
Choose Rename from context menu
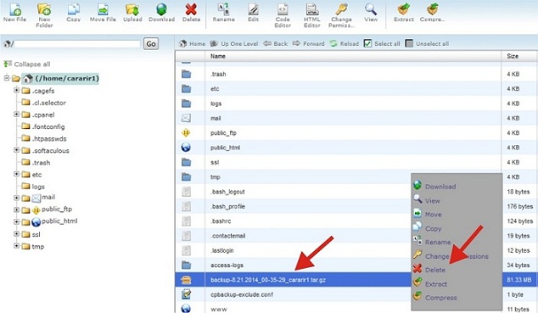(438, 242)
